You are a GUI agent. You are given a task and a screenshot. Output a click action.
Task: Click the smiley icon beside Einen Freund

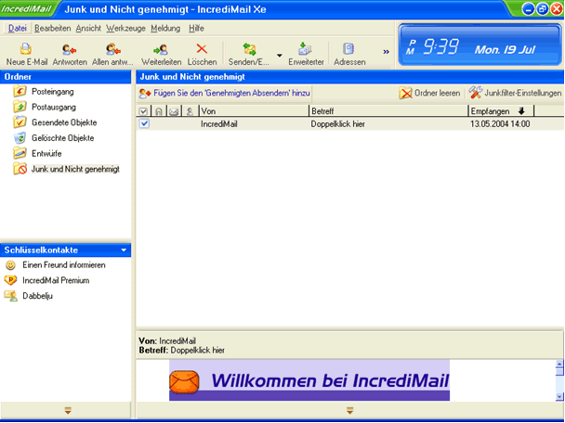coord(10,265)
